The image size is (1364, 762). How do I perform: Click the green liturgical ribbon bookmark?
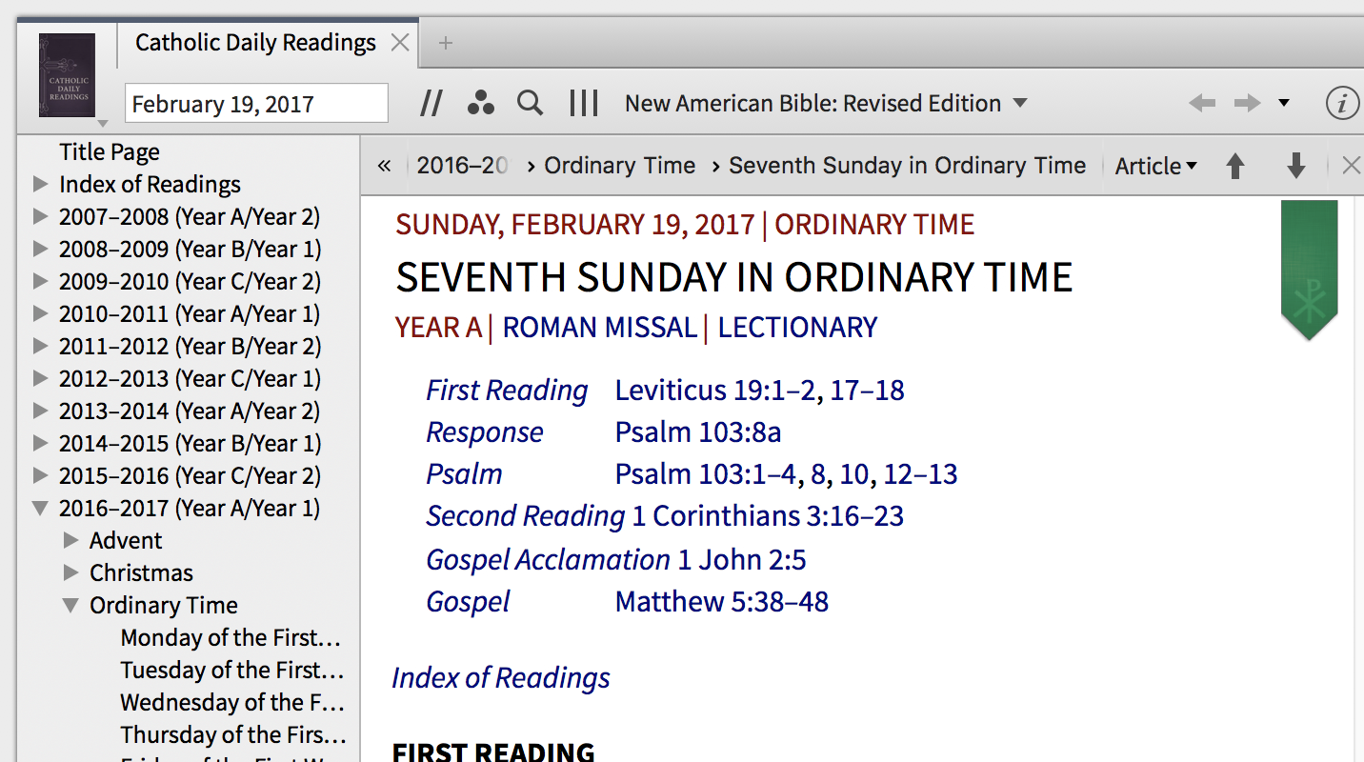[1310, 270]
